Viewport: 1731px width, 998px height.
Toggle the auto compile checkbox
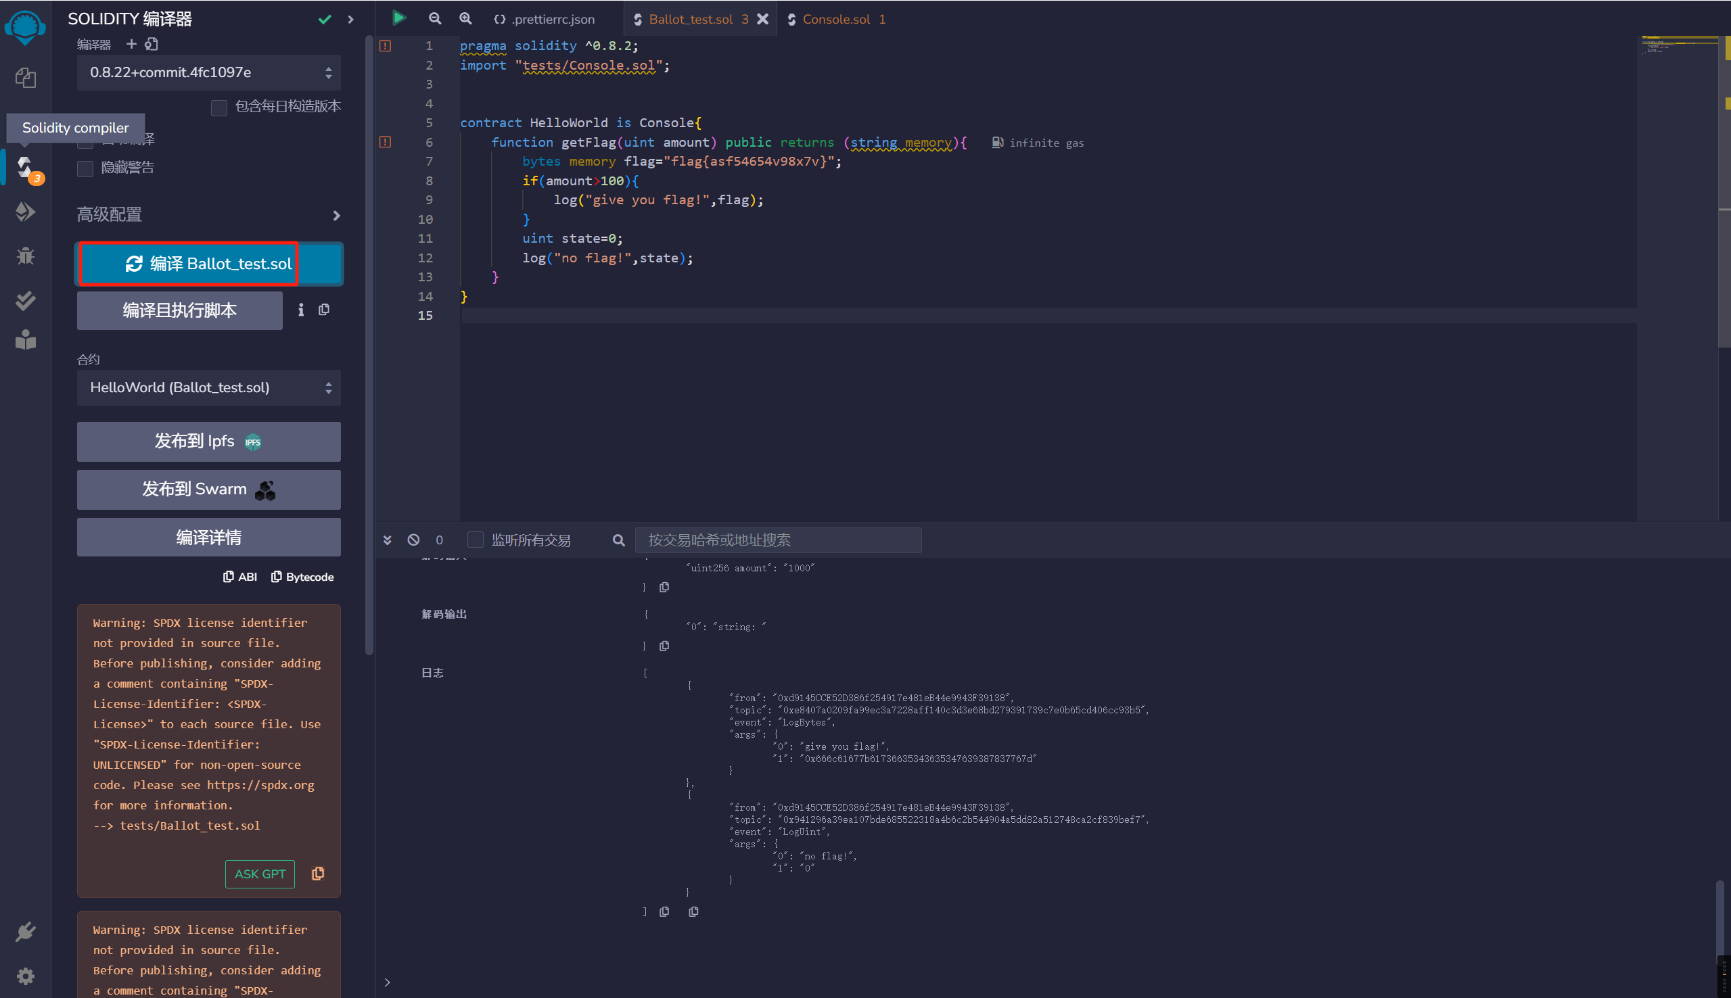click(x=85, y=141)
